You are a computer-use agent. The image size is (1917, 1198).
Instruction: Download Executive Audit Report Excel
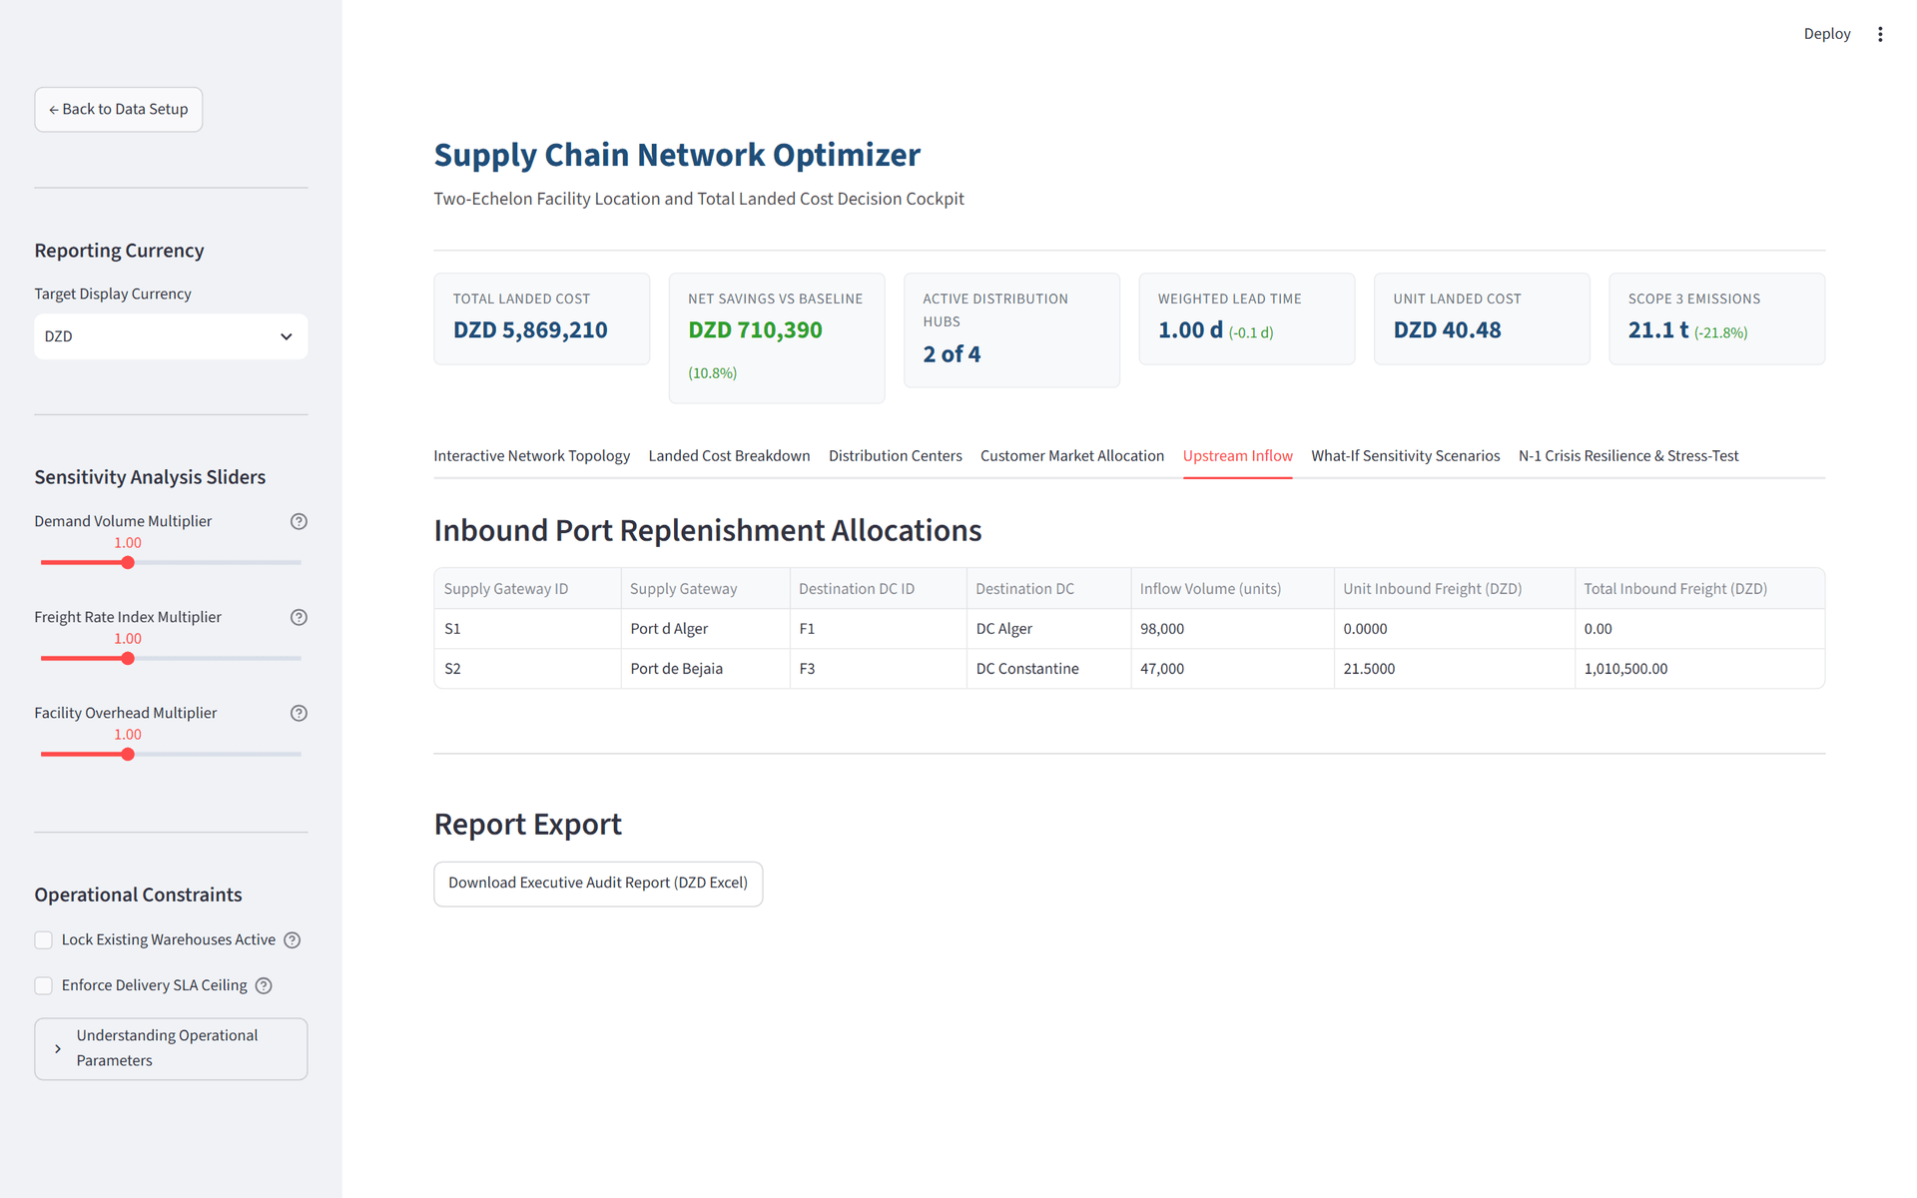click(x=598, y=884)
